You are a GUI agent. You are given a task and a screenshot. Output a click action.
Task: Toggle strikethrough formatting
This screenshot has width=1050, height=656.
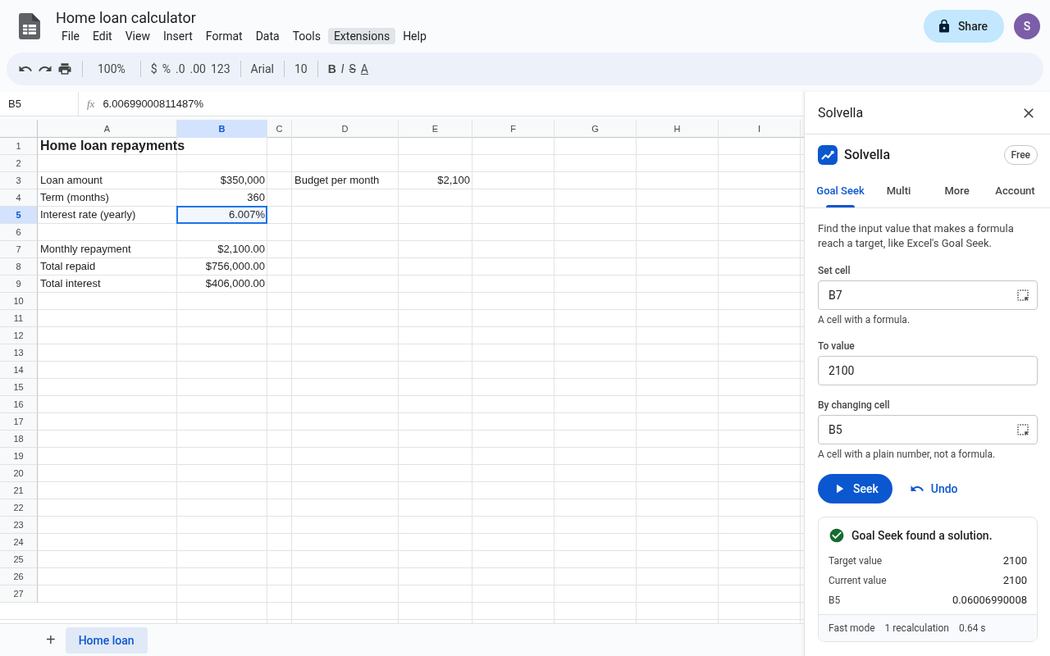(x=353, y=69)
